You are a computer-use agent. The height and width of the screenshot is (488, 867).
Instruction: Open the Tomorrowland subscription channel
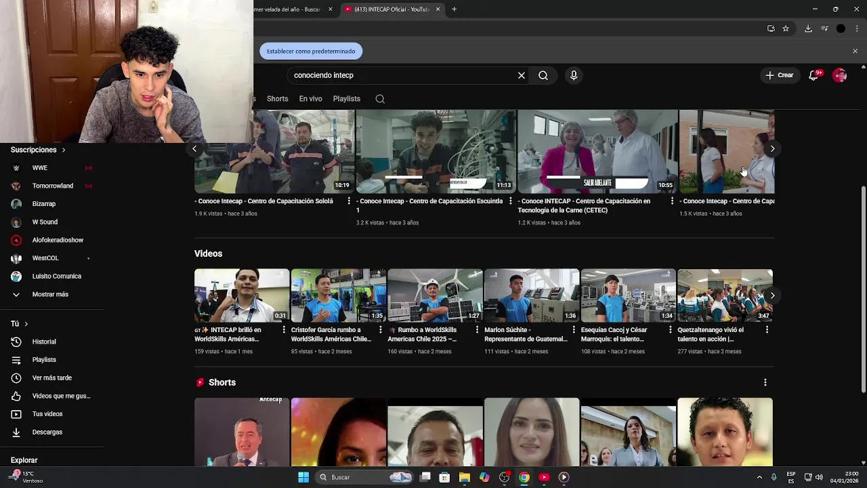52,186
